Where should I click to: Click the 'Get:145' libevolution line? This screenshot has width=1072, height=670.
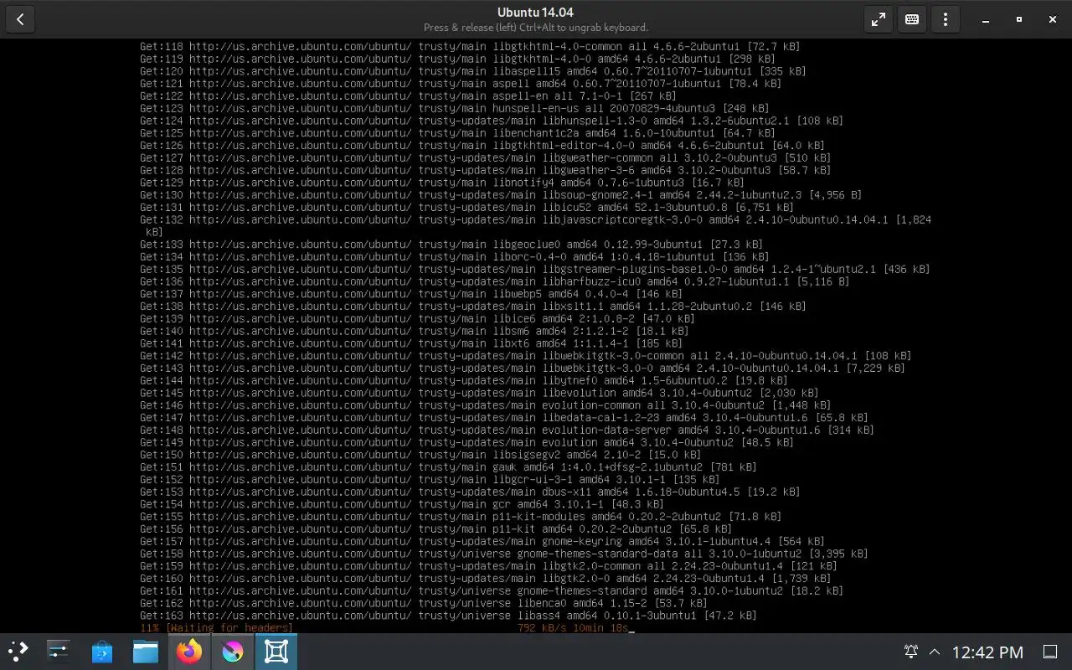pyautogui.click(x=479, y=393)
